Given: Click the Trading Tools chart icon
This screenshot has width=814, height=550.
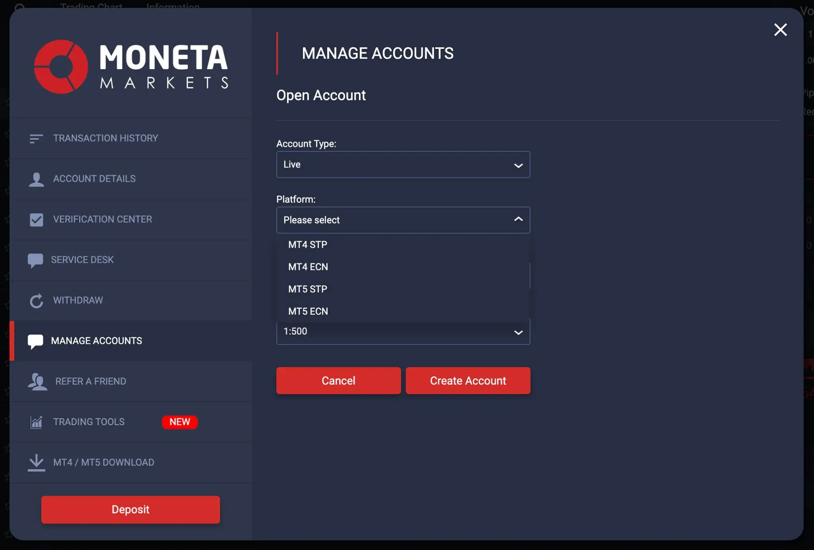Looking at the screenshot, I should pos(36,422).
